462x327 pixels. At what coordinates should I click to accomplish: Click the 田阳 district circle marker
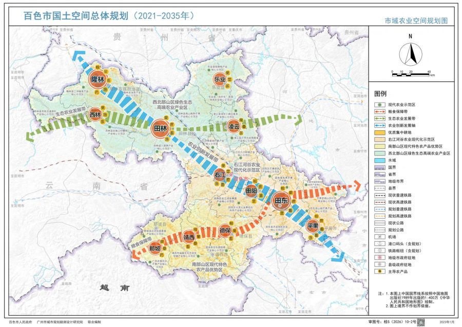(251, 190)
